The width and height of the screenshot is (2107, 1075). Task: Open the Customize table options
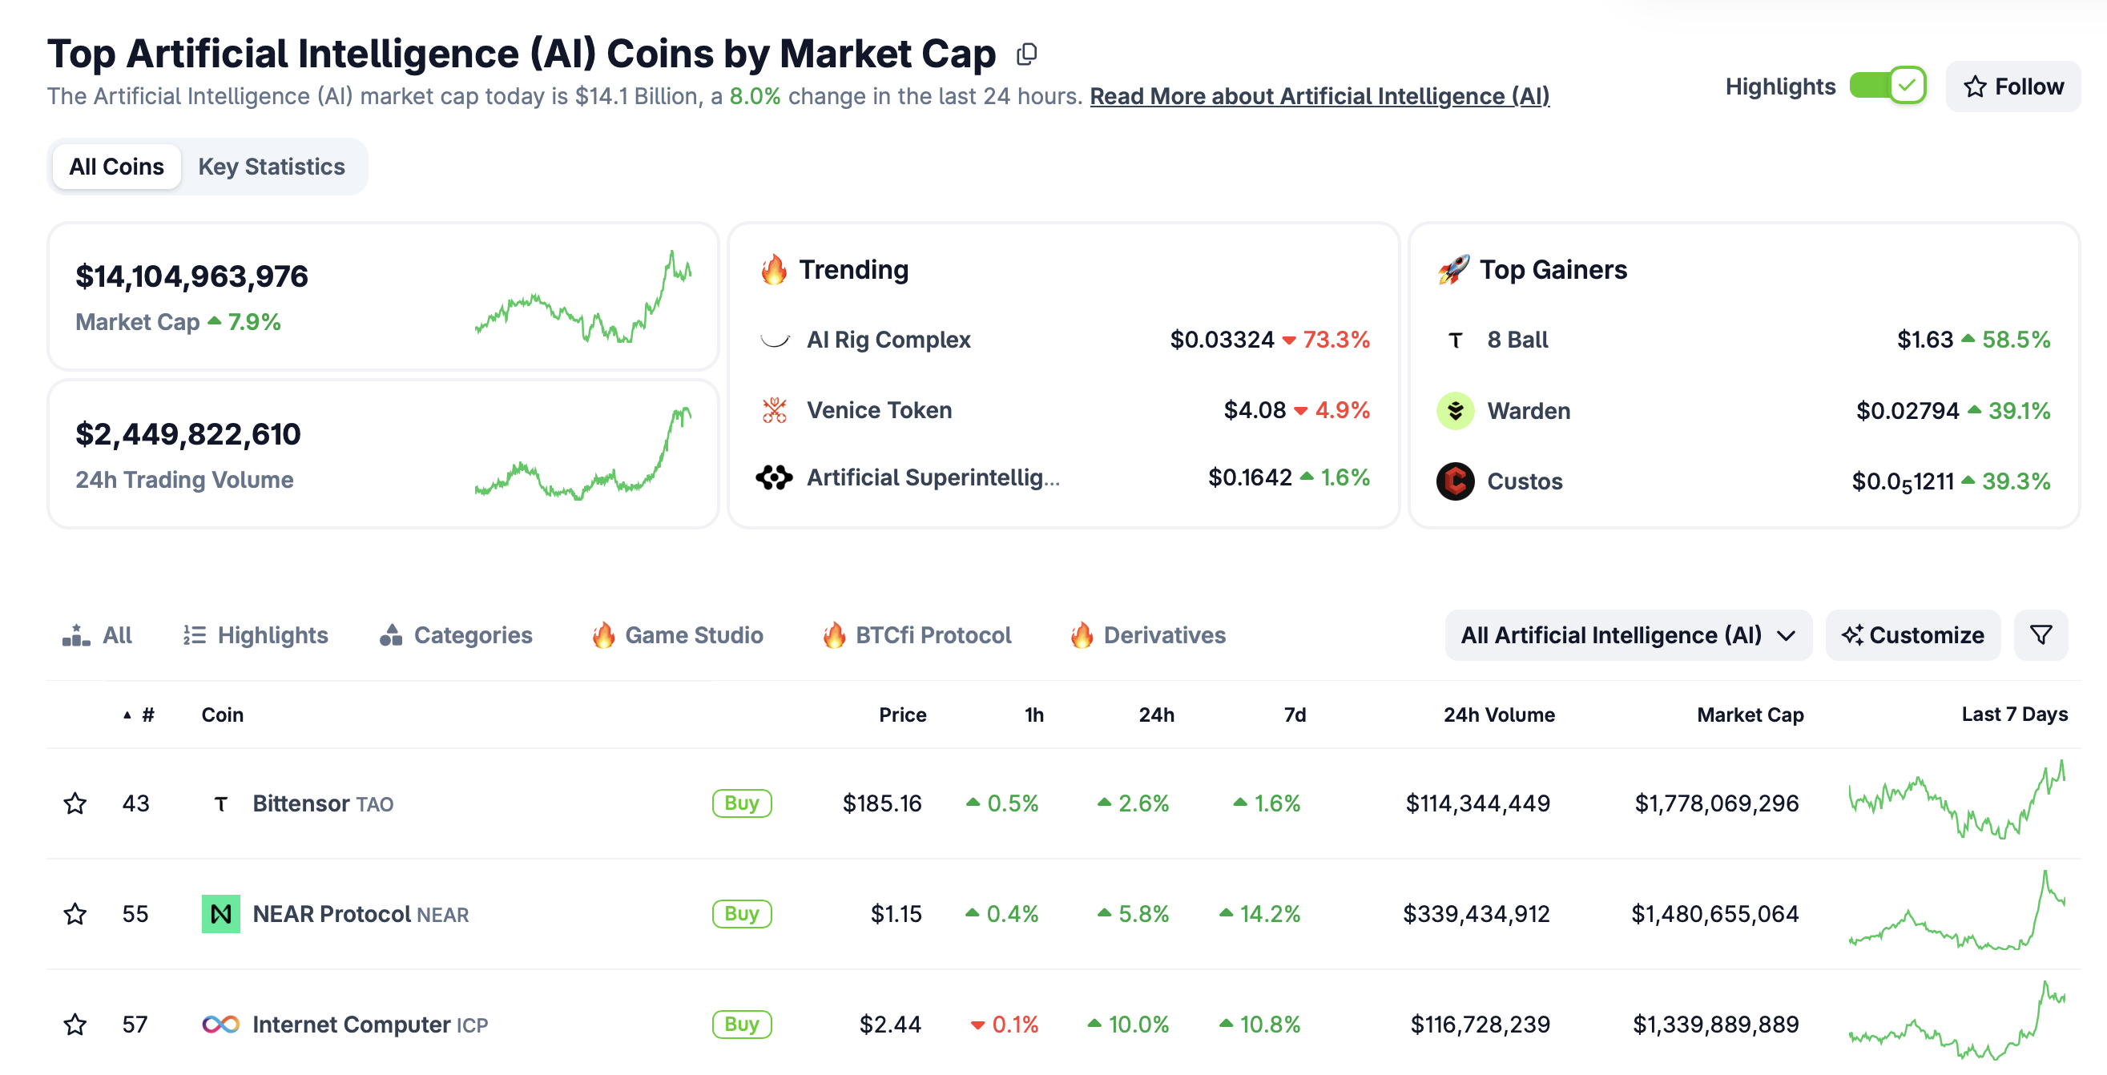(x=1912, y=635)
